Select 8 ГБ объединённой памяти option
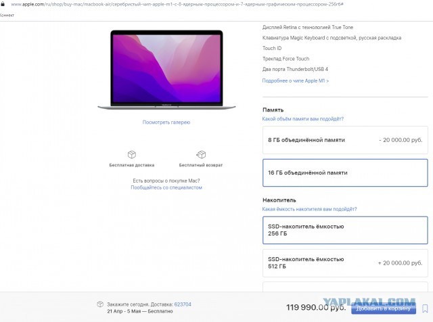This screenshot has width=433, height=322. (x=345, y=140)
